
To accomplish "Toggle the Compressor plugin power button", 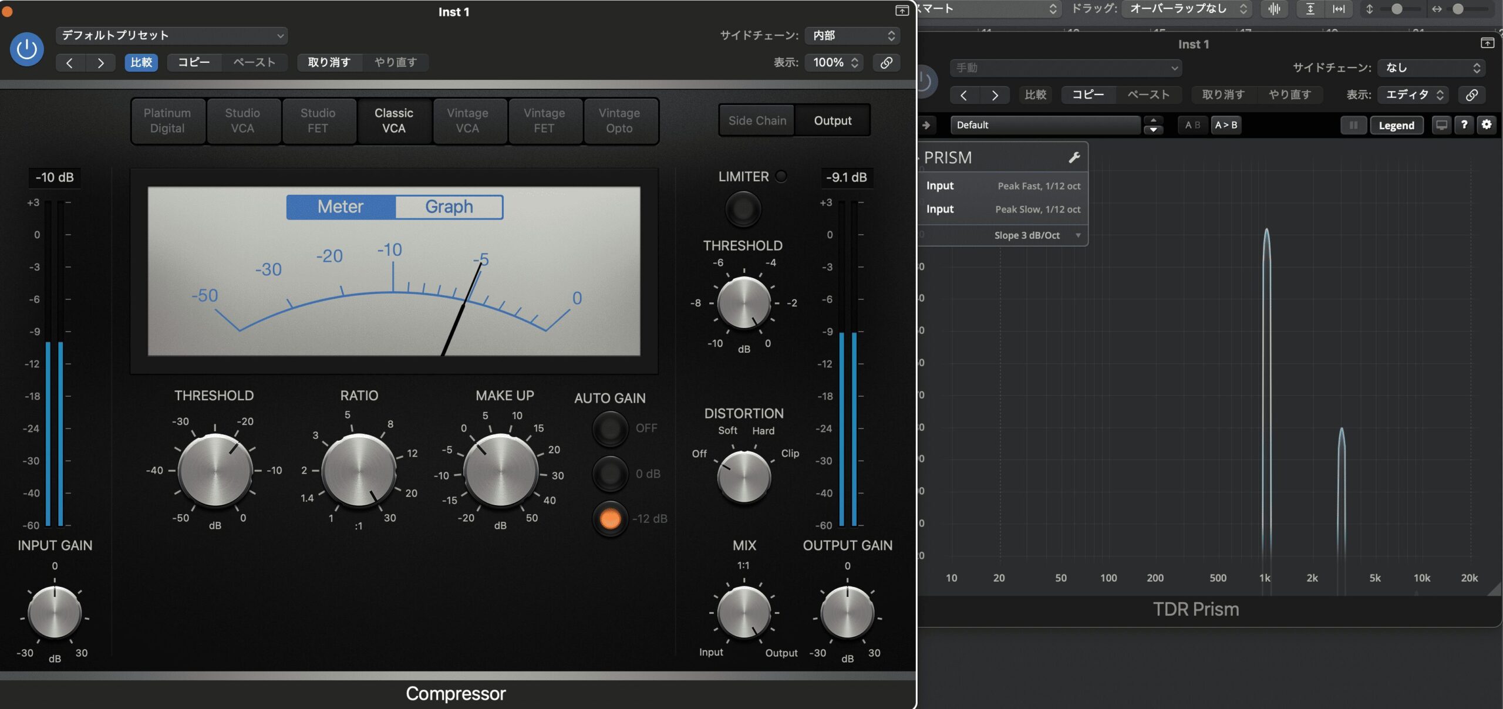I will [x=26, y=49].
